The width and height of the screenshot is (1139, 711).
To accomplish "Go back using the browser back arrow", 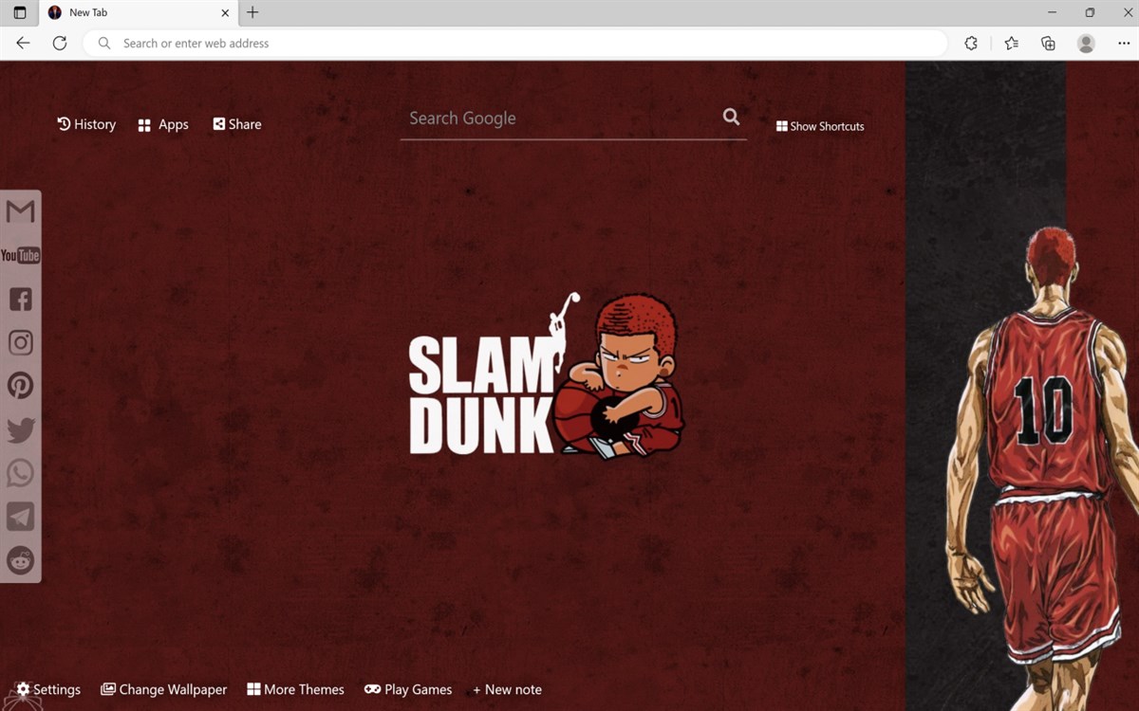I will pyautogui.click(x=23, y=43).
